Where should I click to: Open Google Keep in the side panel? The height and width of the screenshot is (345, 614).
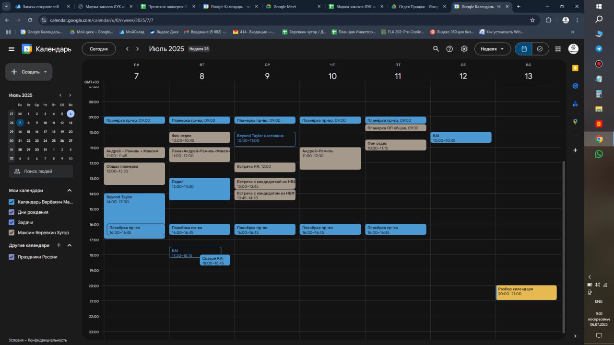coord(575,69)
